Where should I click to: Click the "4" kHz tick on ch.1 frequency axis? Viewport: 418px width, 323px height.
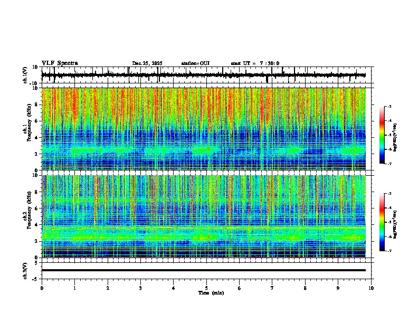tap(37, 138)
